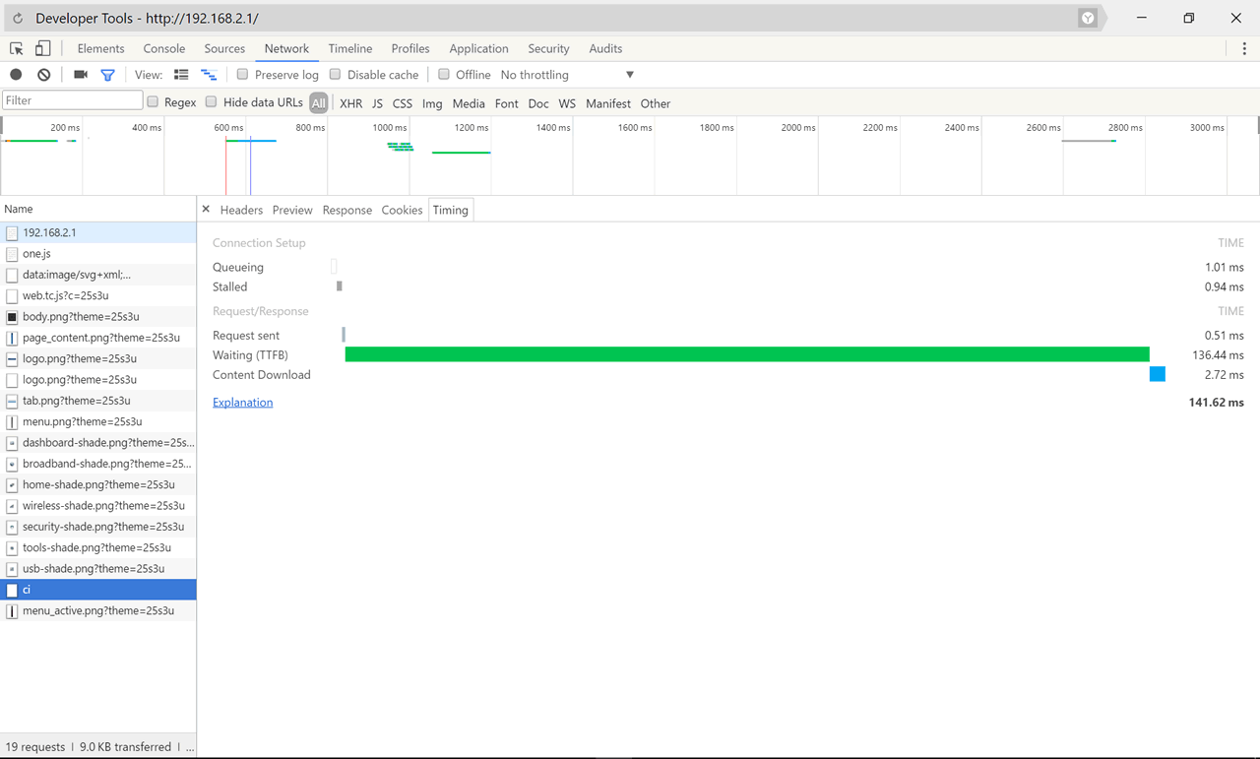Screen dimensions: 1260x759
Task: Select the XHR request type filter
Action: point(350,103)
